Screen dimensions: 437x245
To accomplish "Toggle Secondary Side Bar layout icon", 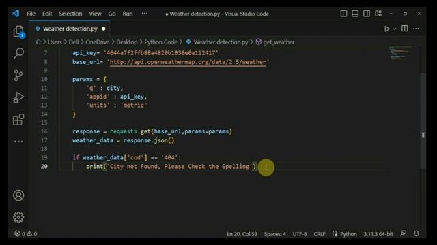I will click(367, 14).
